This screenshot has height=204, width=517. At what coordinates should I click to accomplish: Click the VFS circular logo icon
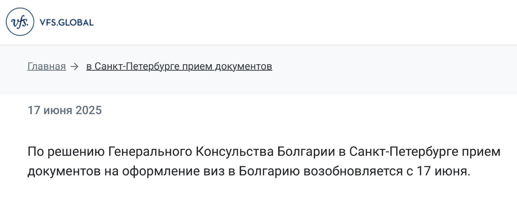[20, 22]
